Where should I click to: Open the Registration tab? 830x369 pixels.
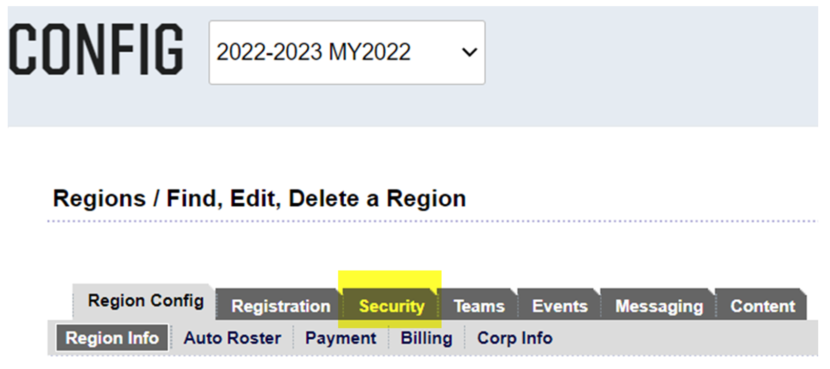click(x=281, y=306)
